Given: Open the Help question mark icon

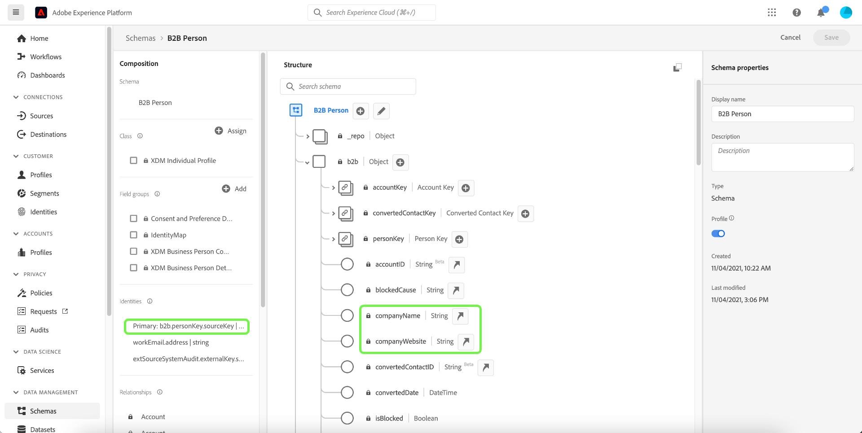Looking at the screenshot, I should (x=796, y=13).
